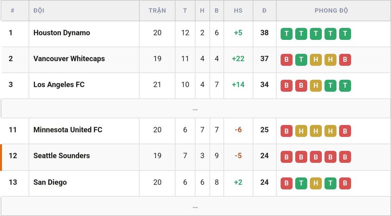Click Vancouver Whitecaps' first red B form badge
The image size is (391, 216).
click(x=286, y=60)
